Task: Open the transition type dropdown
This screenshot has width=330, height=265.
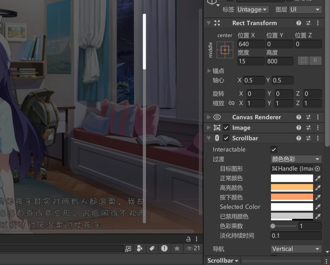Action: pyautogui.click(x=296, y=159)
